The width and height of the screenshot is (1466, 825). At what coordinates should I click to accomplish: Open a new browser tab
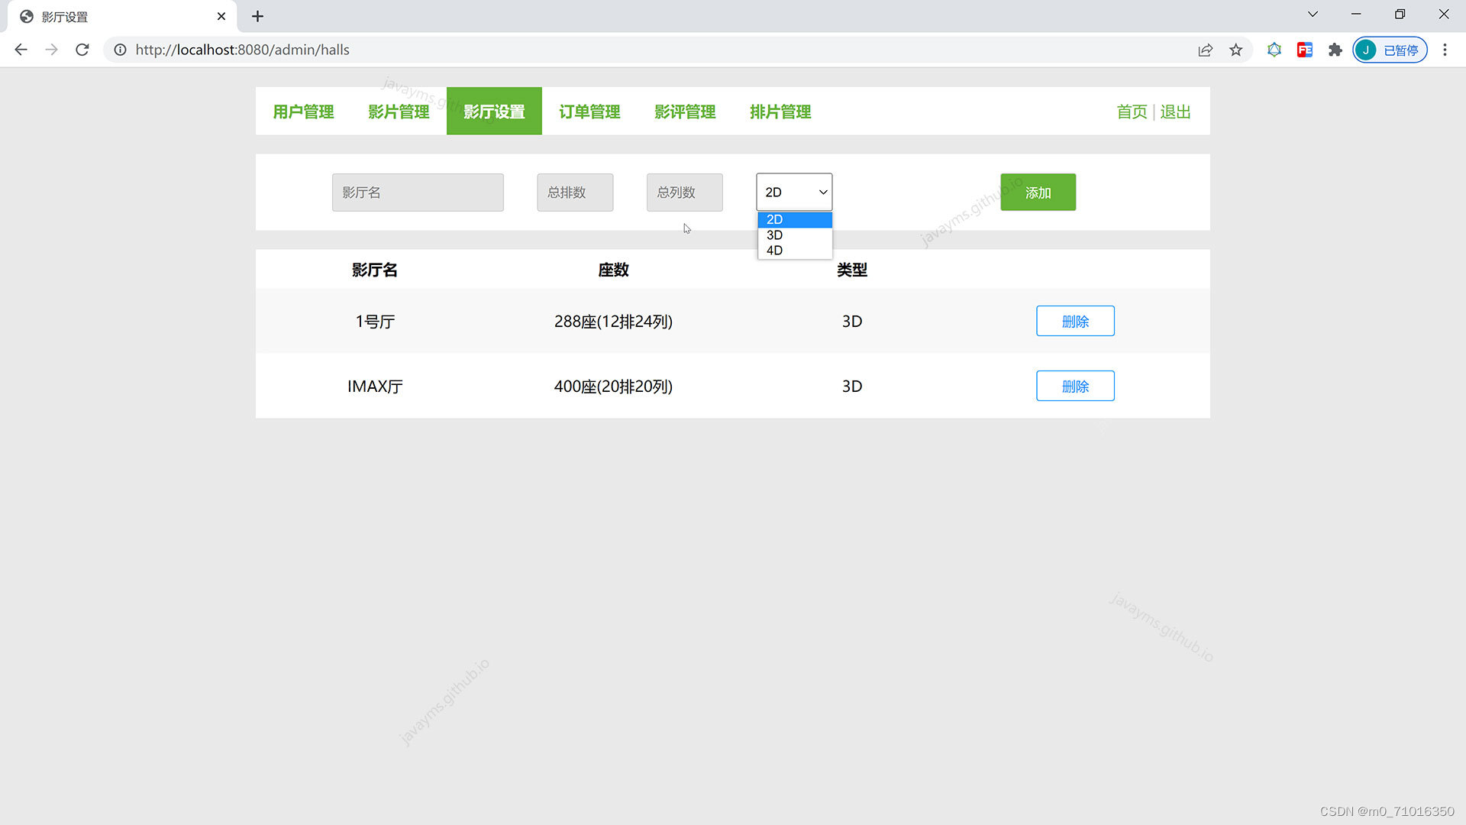[257, 16]
